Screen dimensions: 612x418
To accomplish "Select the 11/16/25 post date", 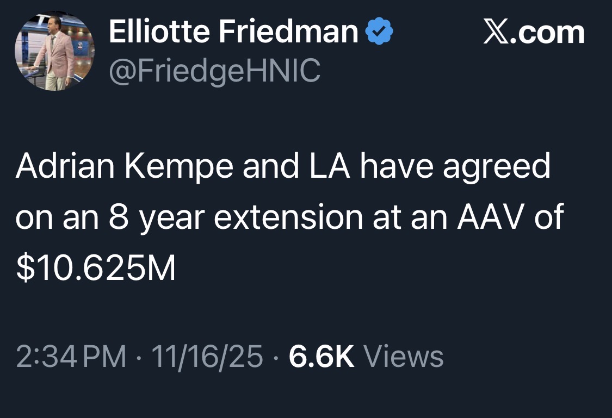I will pyautogui.click(x=207, y=357).
